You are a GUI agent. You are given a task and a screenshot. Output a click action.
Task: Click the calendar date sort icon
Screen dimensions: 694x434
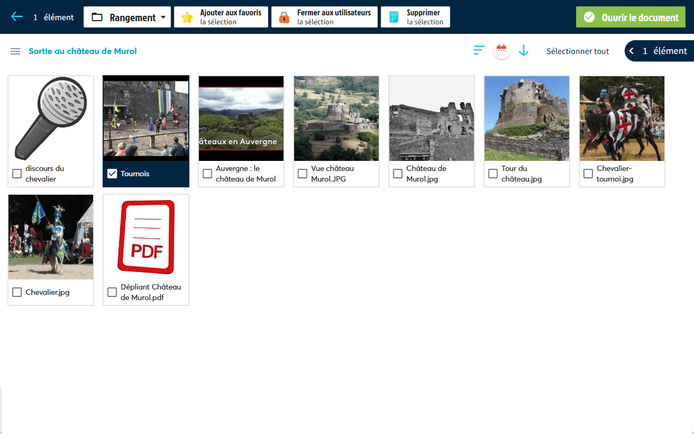point(501,51)
